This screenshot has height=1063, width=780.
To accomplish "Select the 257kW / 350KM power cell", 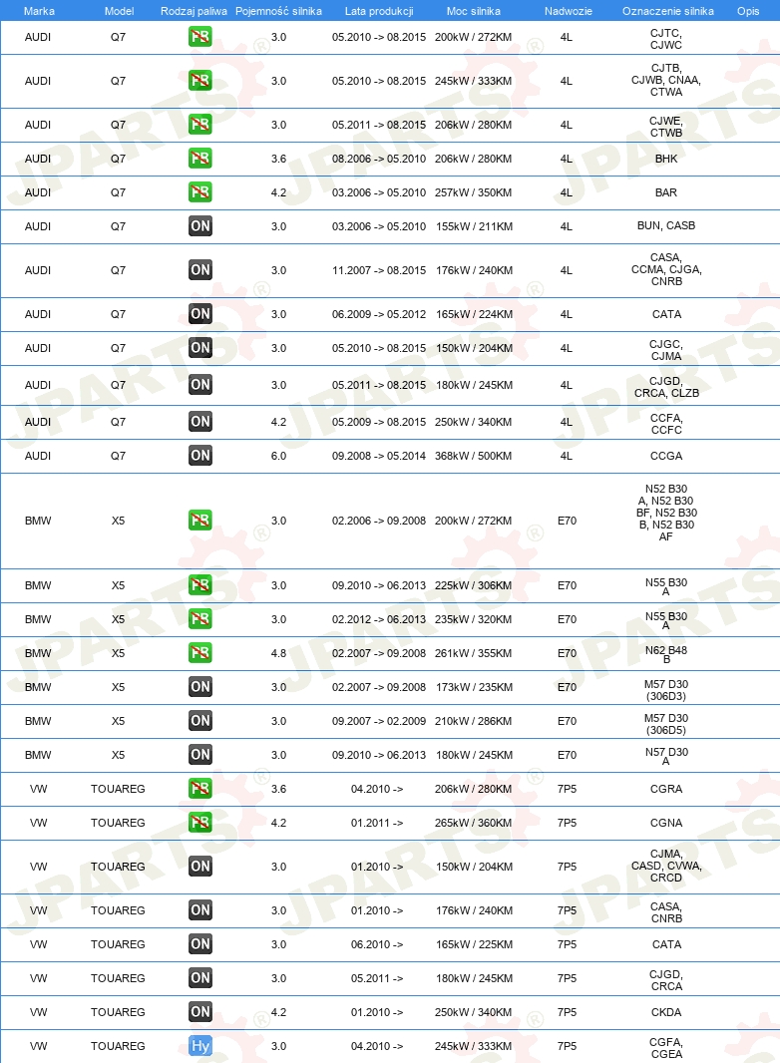I will click(474, 192).
